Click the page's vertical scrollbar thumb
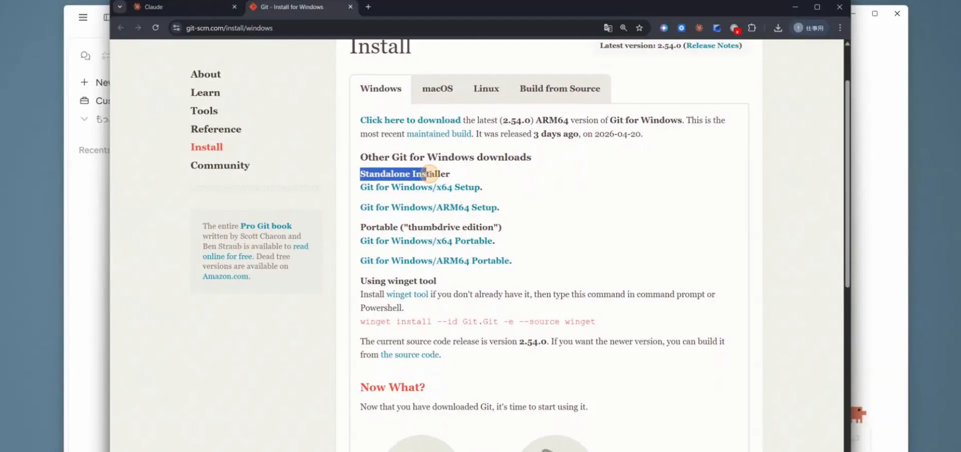Viewport: 961px width, 452px height. [x=847, y=183]
